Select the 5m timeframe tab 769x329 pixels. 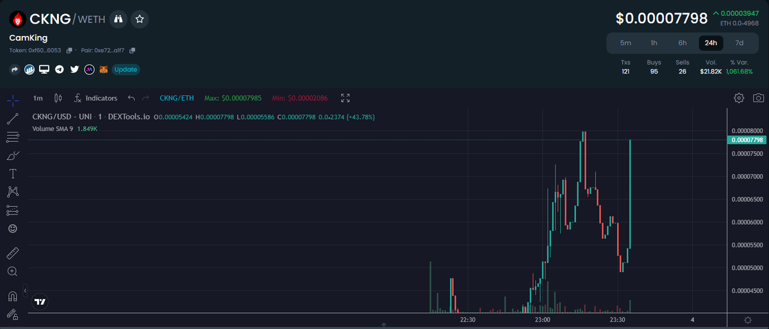[x=625, y=43]
